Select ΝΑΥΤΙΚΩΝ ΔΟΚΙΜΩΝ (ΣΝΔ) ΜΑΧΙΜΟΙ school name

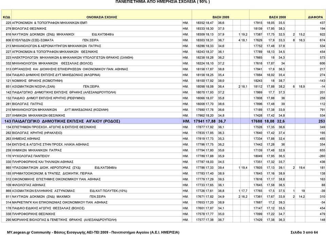point(41,197)
